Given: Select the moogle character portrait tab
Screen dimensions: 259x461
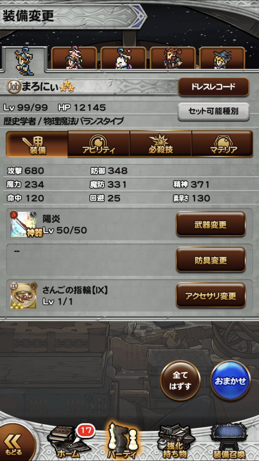Looking at the screenshot, I should click(x=123, y=58).
